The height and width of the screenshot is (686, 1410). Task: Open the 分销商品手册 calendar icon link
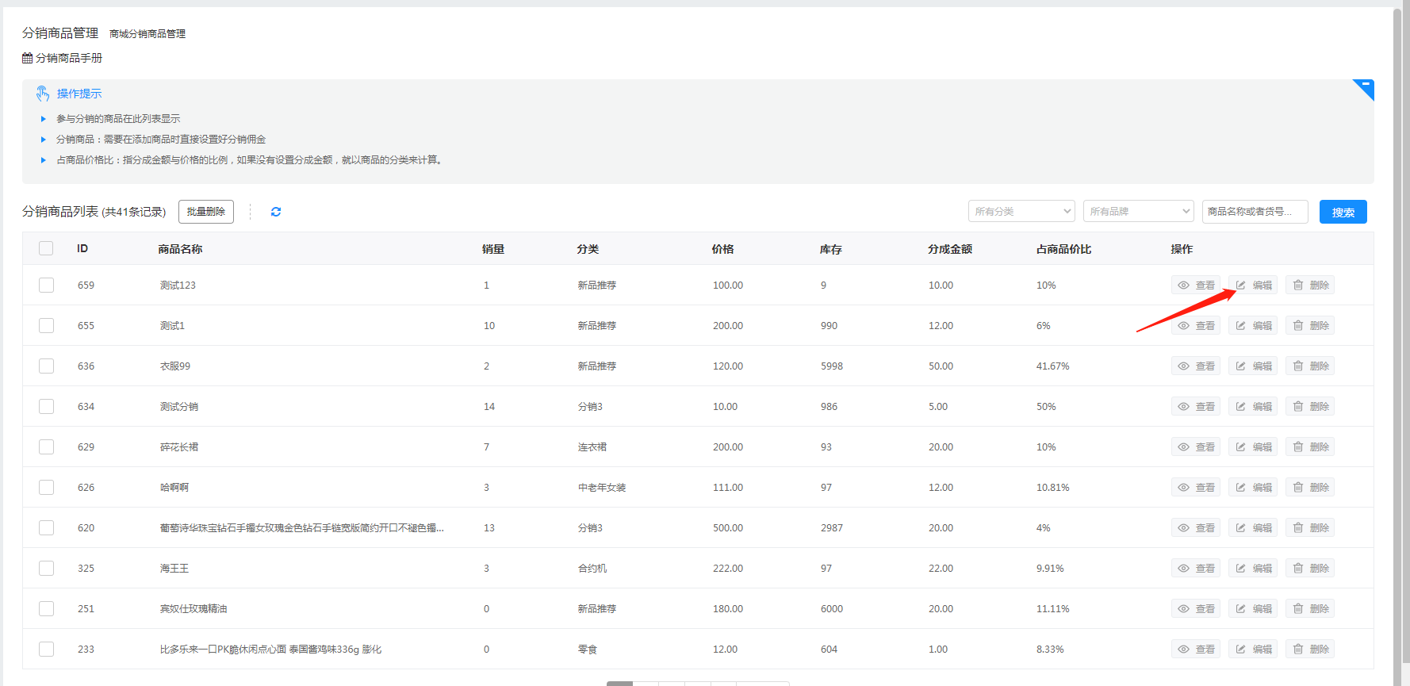[28, 58]
